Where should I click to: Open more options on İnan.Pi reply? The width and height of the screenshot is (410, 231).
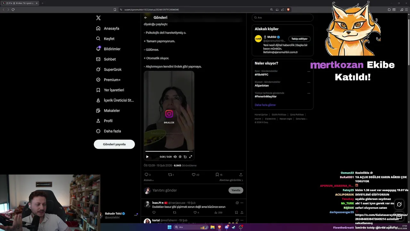click(242, 203)
